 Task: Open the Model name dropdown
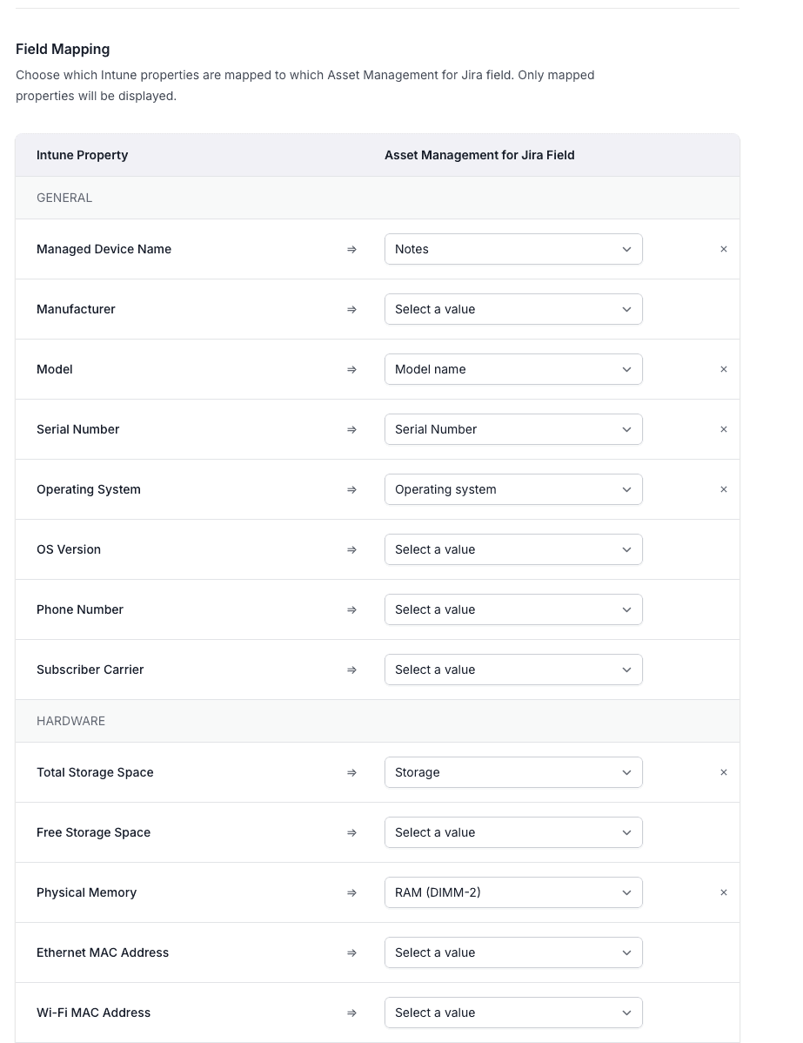513,369
